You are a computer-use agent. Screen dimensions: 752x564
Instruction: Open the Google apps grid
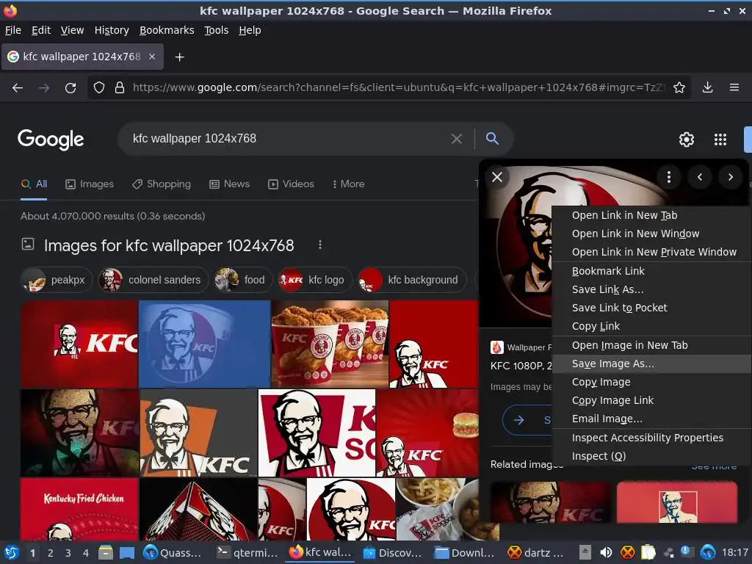coord(720,139)
